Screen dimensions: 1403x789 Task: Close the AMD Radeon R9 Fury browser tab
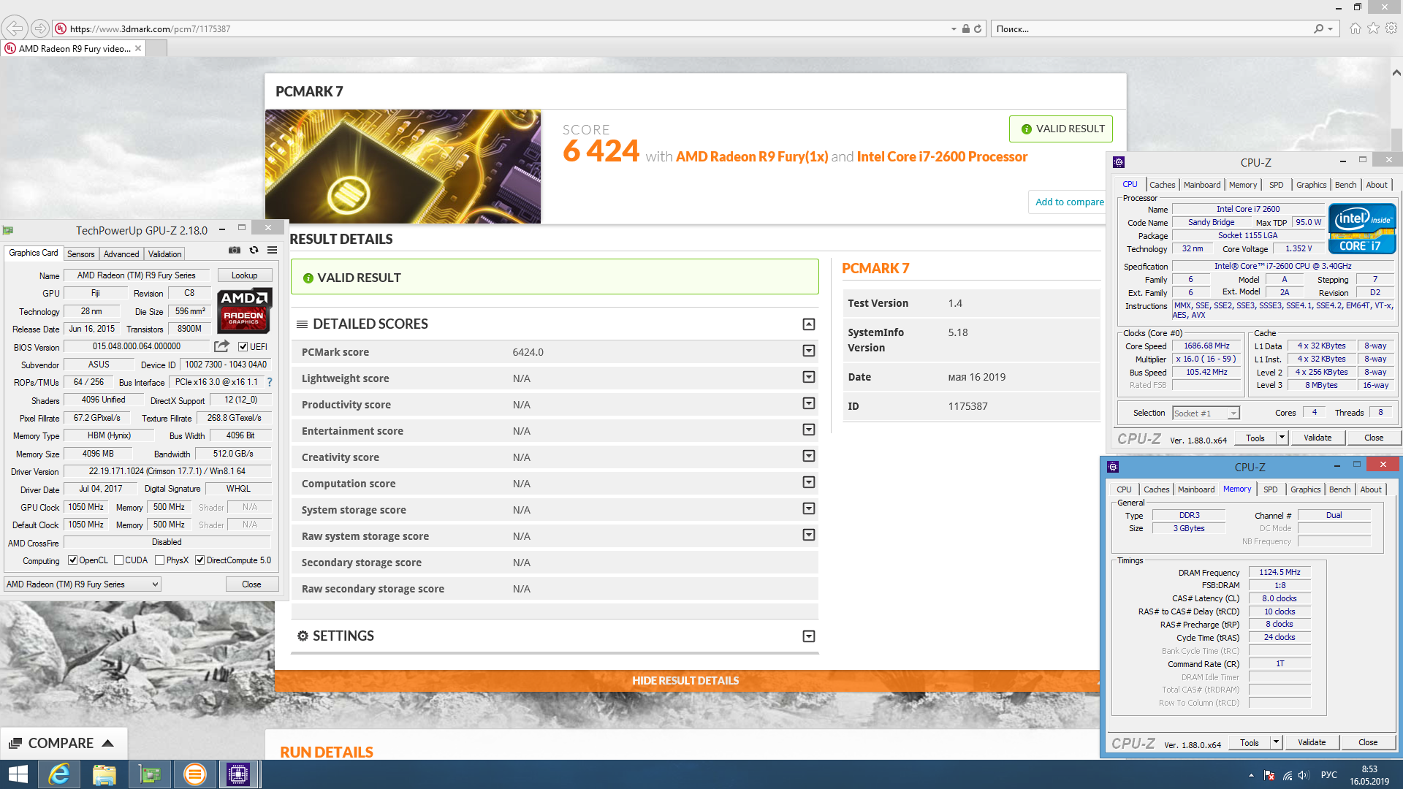click(x=137, y=48)
